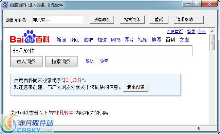Click the 我来创建 button

pos(136,87)
